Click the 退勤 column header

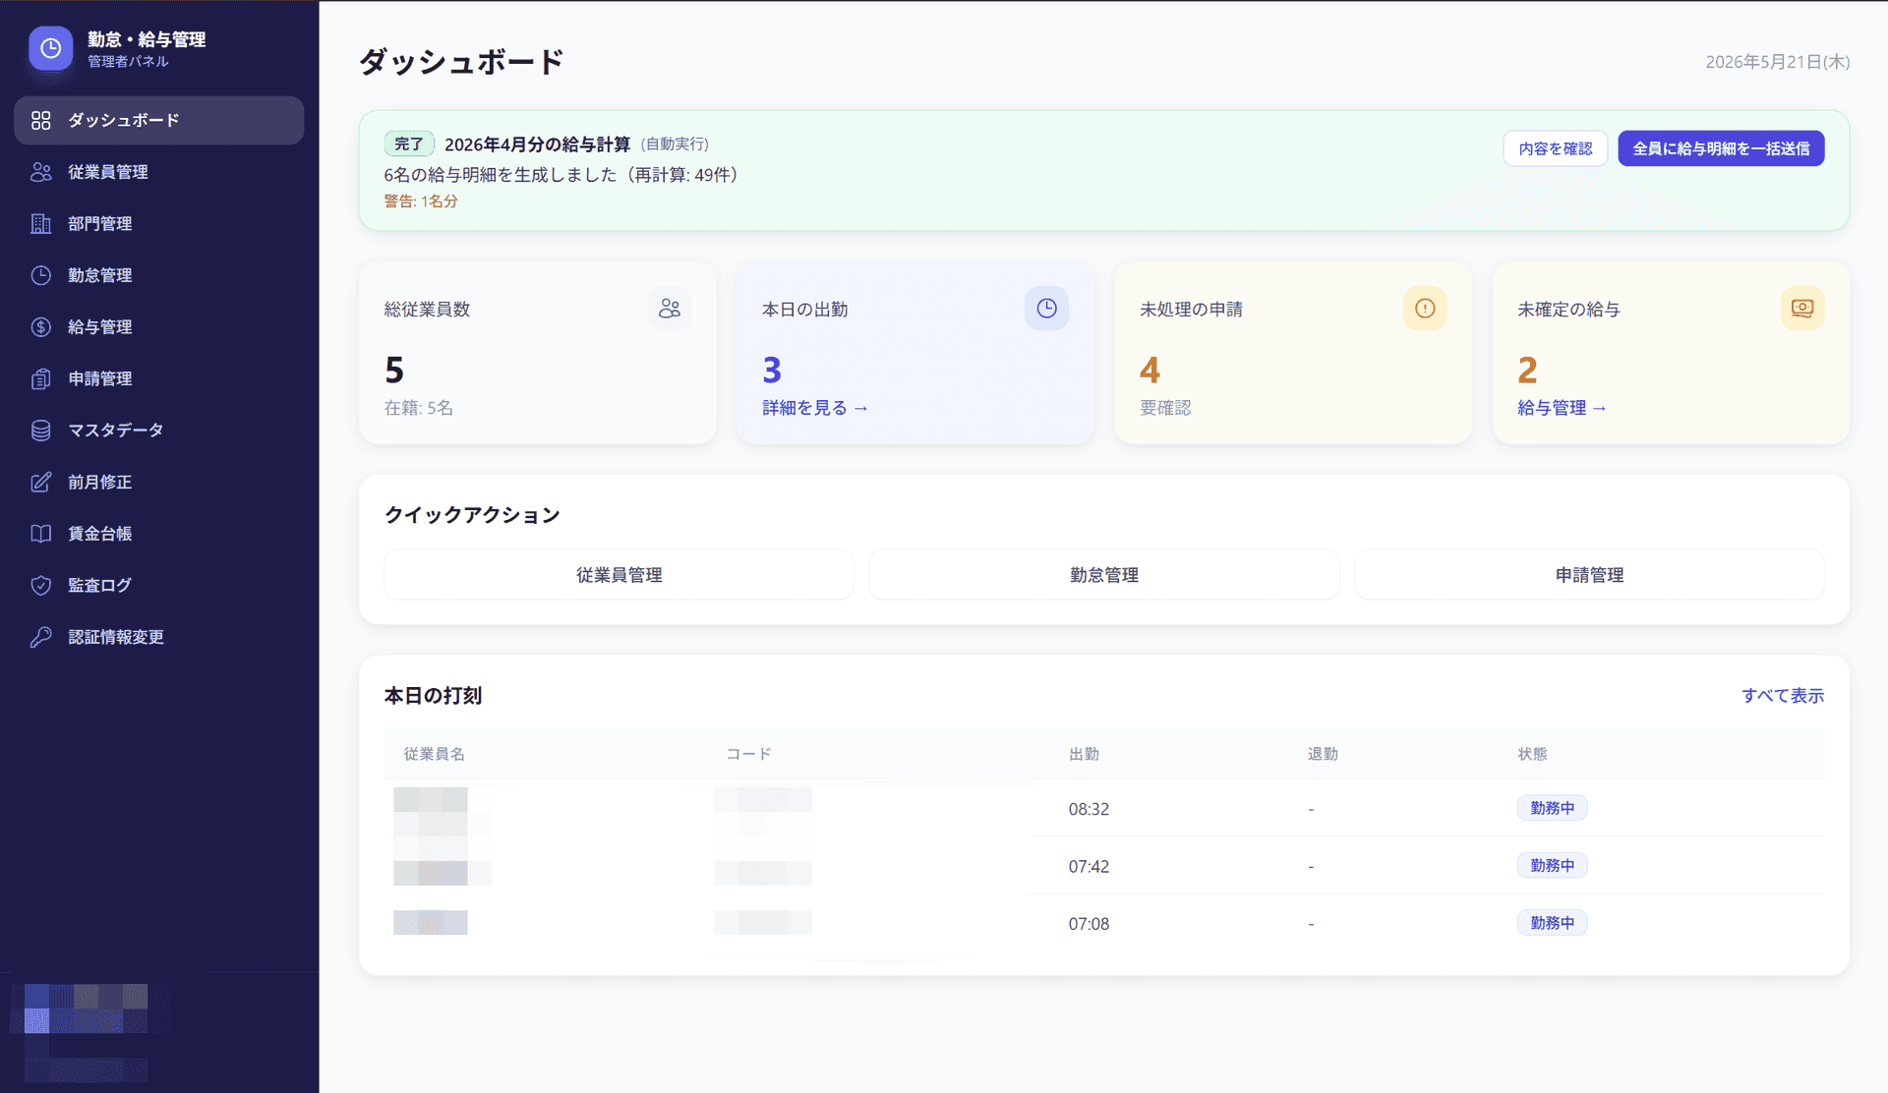click(x=1323, y=754)
